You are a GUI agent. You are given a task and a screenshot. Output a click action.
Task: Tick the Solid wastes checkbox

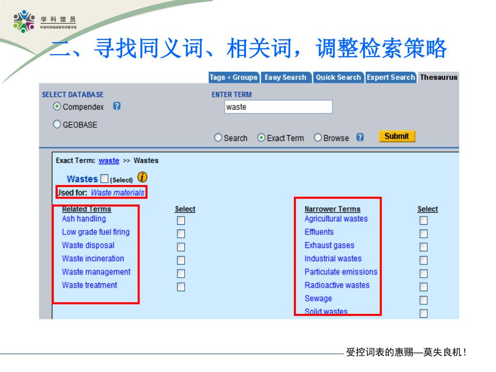click(423, 313)
